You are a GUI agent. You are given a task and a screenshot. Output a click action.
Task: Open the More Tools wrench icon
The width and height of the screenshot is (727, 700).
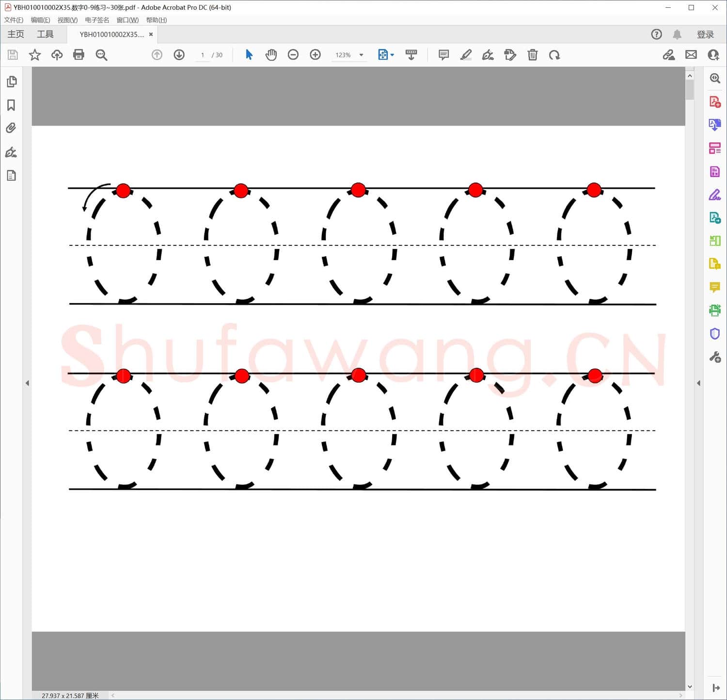tap(715, 358)
